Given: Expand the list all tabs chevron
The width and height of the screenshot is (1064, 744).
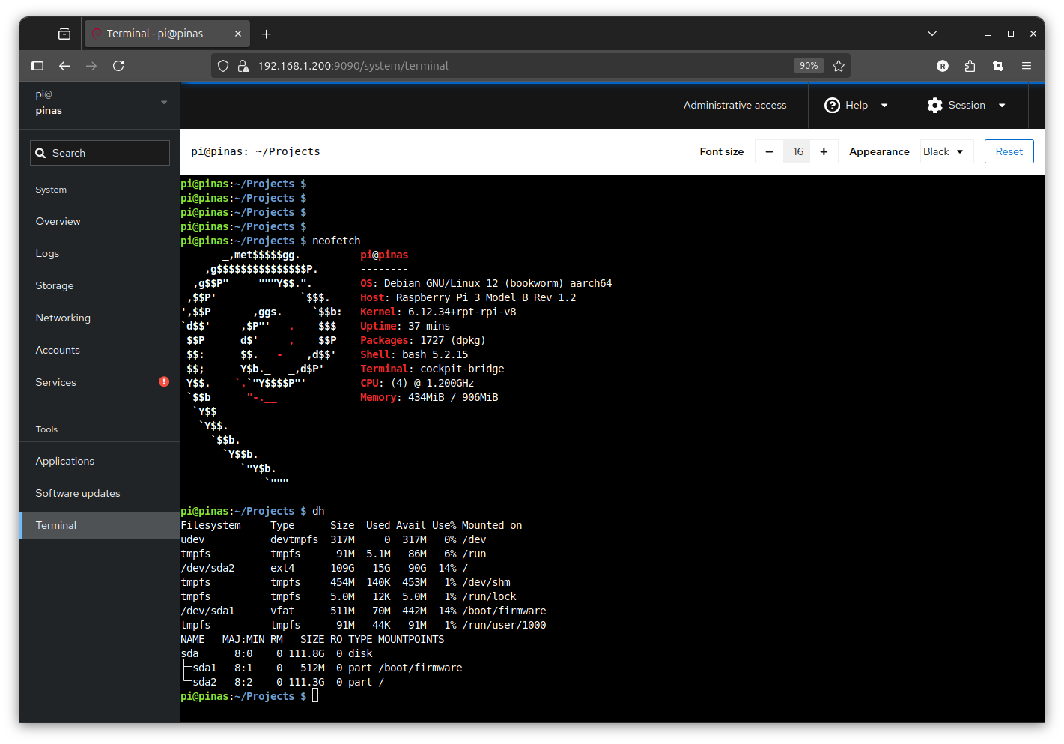Looking at the screenshot, I should 932,34.
